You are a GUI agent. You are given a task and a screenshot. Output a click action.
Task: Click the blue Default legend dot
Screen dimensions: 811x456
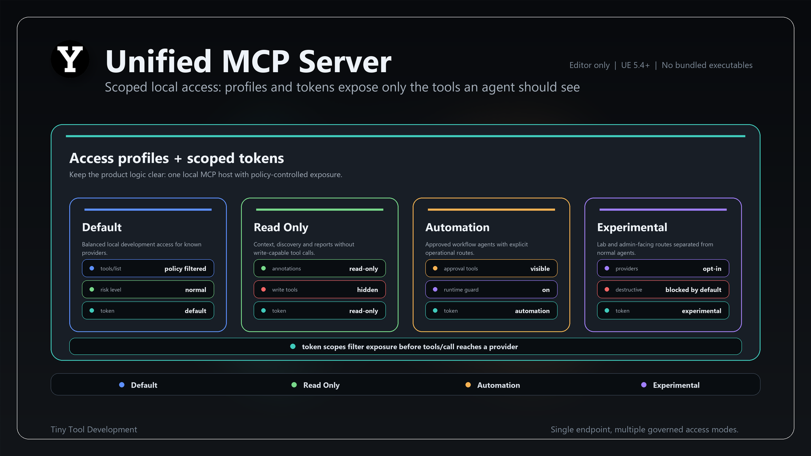click(x=122, y=385)
